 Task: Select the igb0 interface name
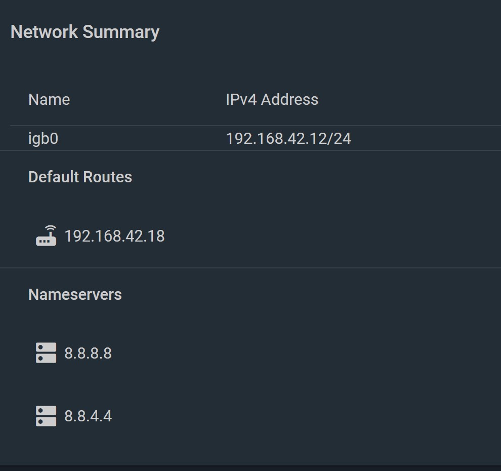tap(43, 139)
